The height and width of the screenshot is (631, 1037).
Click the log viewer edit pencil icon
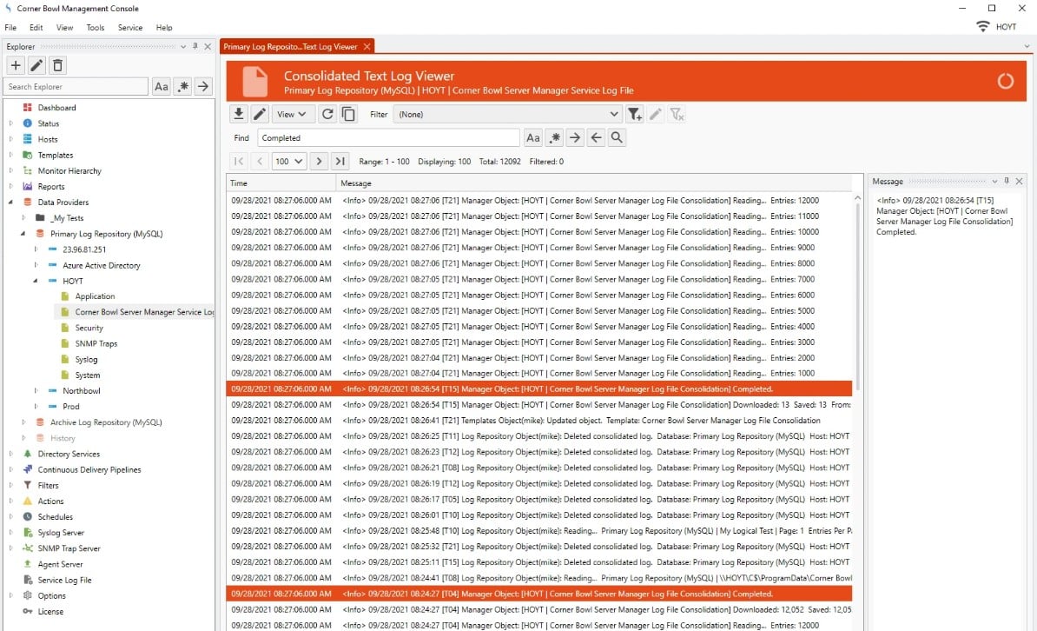coord(260,114)
